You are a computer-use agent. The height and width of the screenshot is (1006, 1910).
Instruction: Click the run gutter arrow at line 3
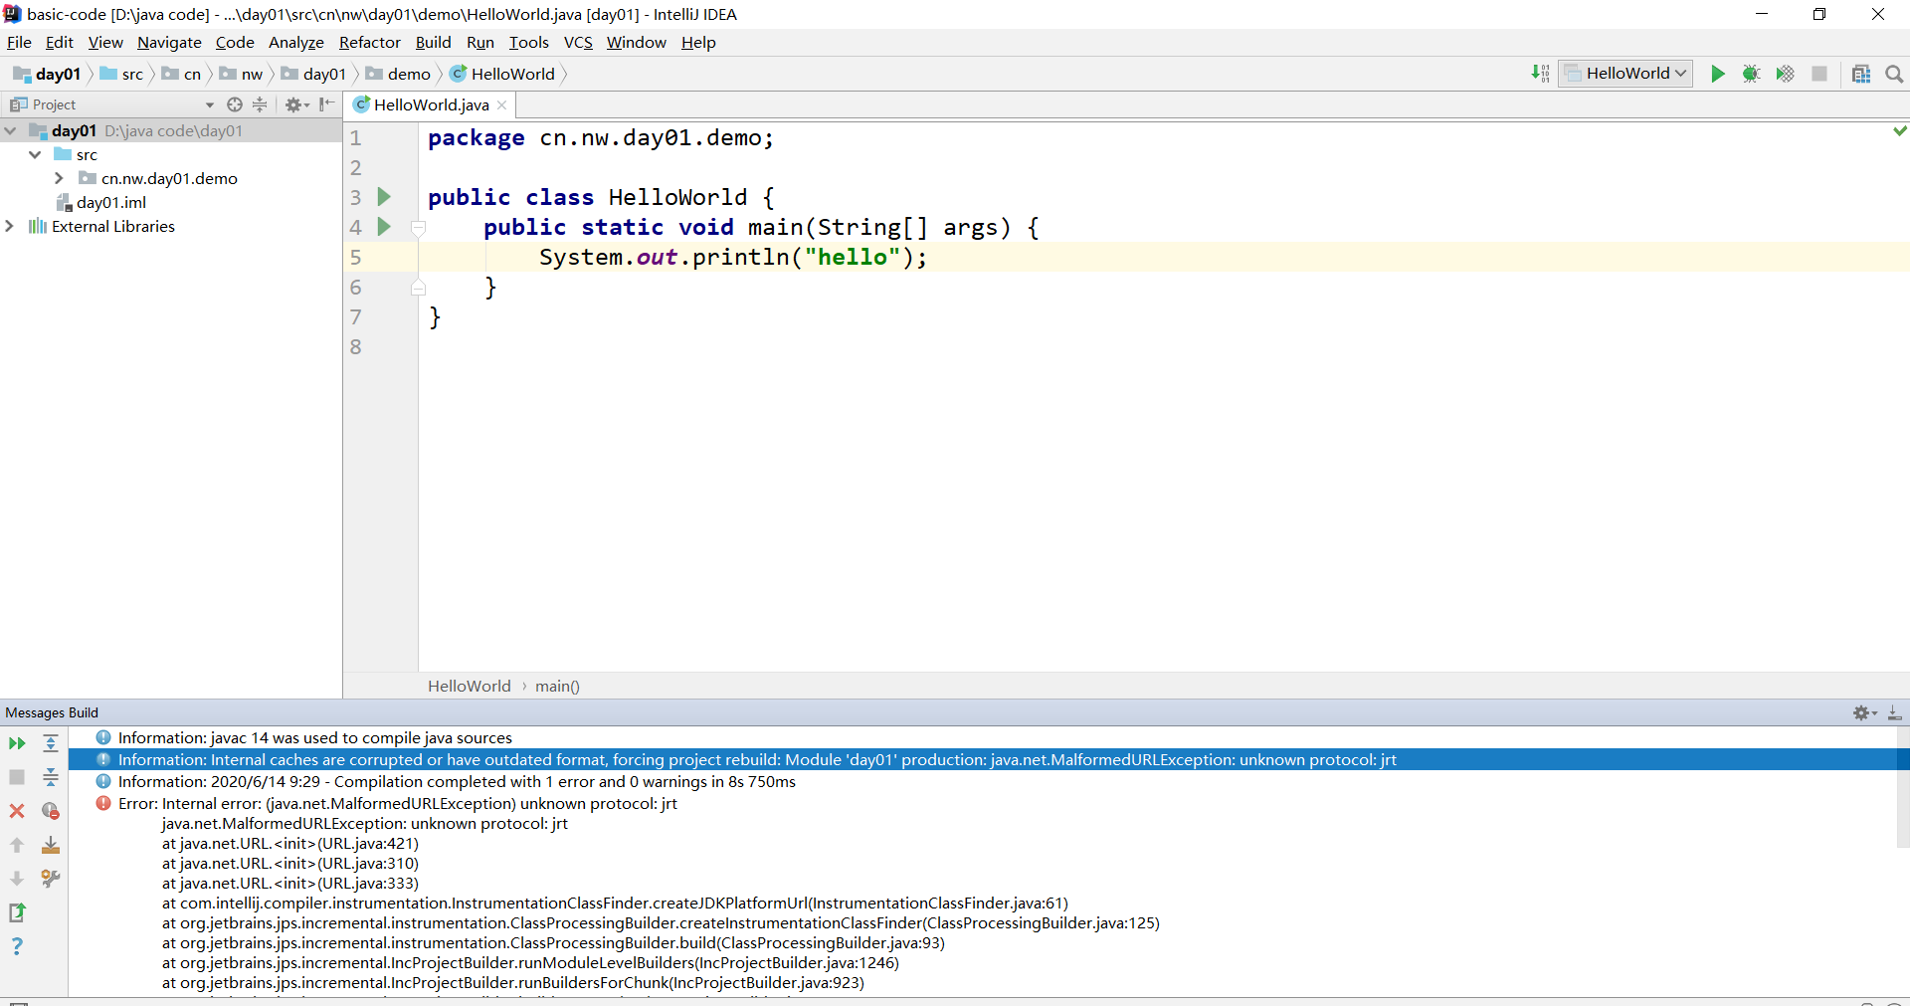coord(384,197)
